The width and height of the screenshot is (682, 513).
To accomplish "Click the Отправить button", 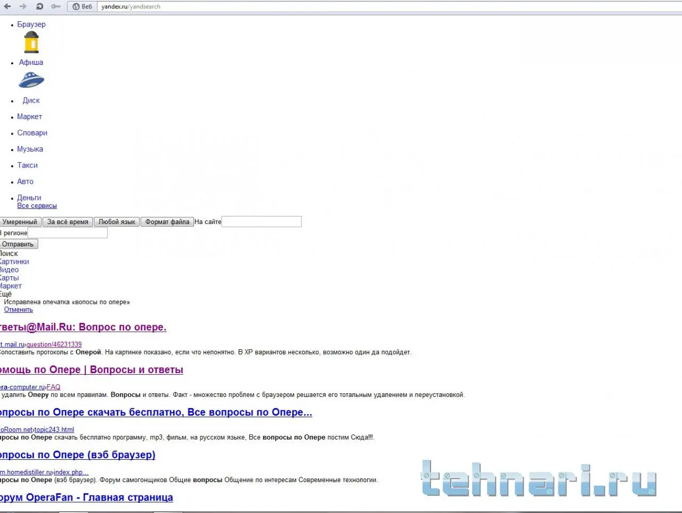I will pyautogui.click(x=19, y=244).
